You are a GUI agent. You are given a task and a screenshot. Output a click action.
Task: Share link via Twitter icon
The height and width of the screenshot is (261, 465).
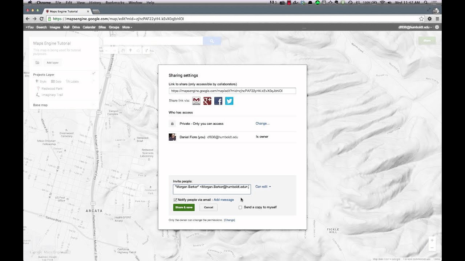point(229,101)
